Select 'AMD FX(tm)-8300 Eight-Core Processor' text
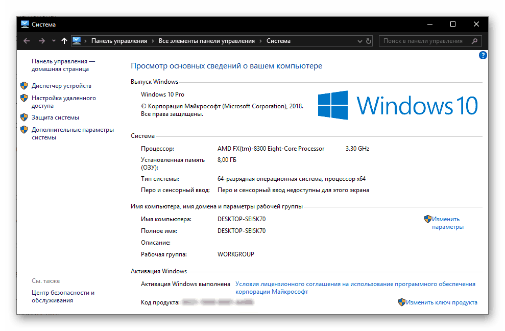505x331 pixels. click(271, 149)
